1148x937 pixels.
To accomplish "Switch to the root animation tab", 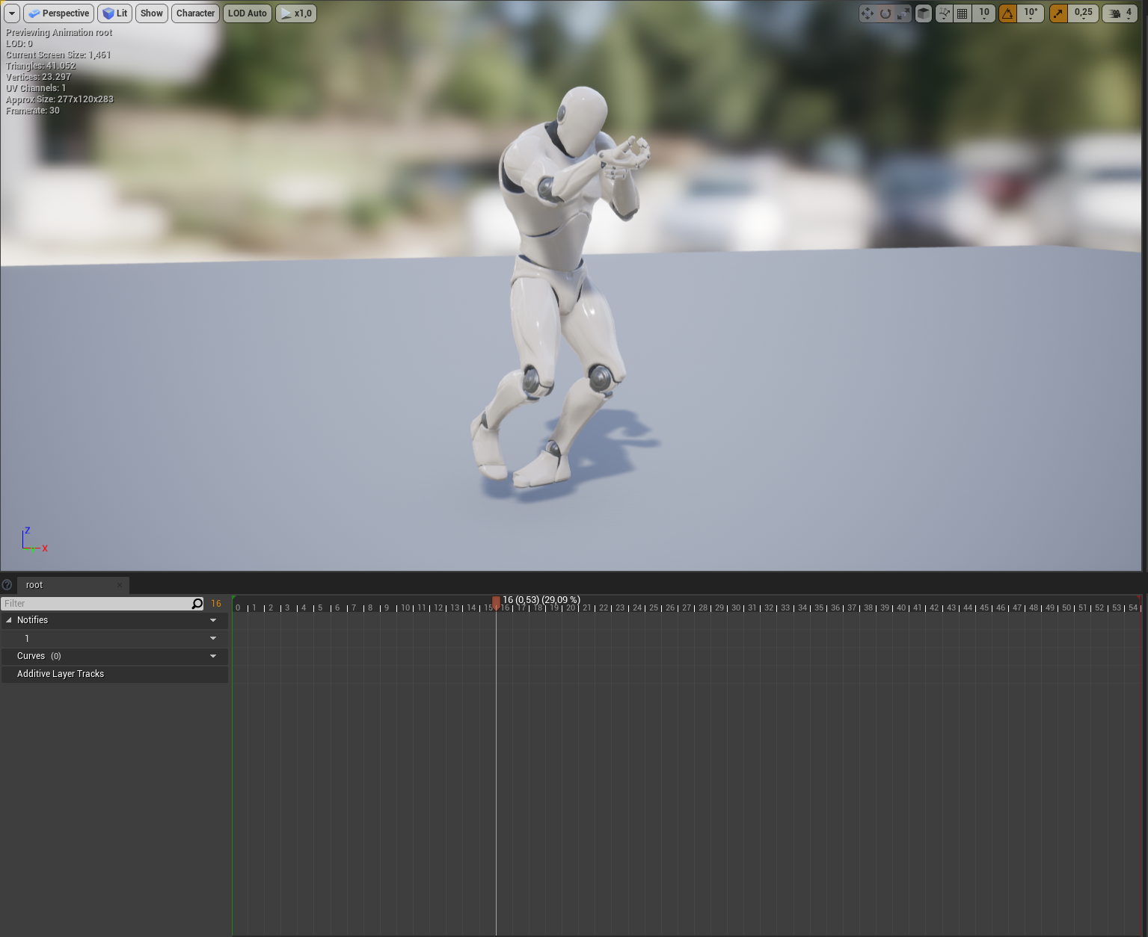I will coord(67,584).
